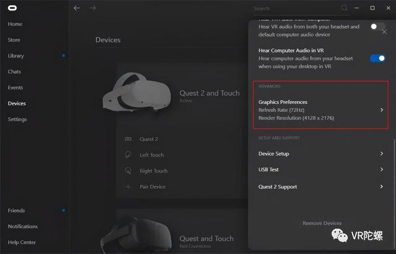Open Library in sidebar

pyautogui.click(x=16, y=56)
